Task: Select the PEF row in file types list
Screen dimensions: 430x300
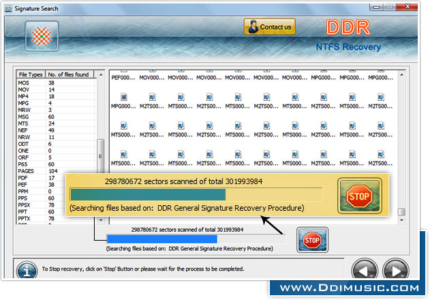Action: click(x=41, y=185)
